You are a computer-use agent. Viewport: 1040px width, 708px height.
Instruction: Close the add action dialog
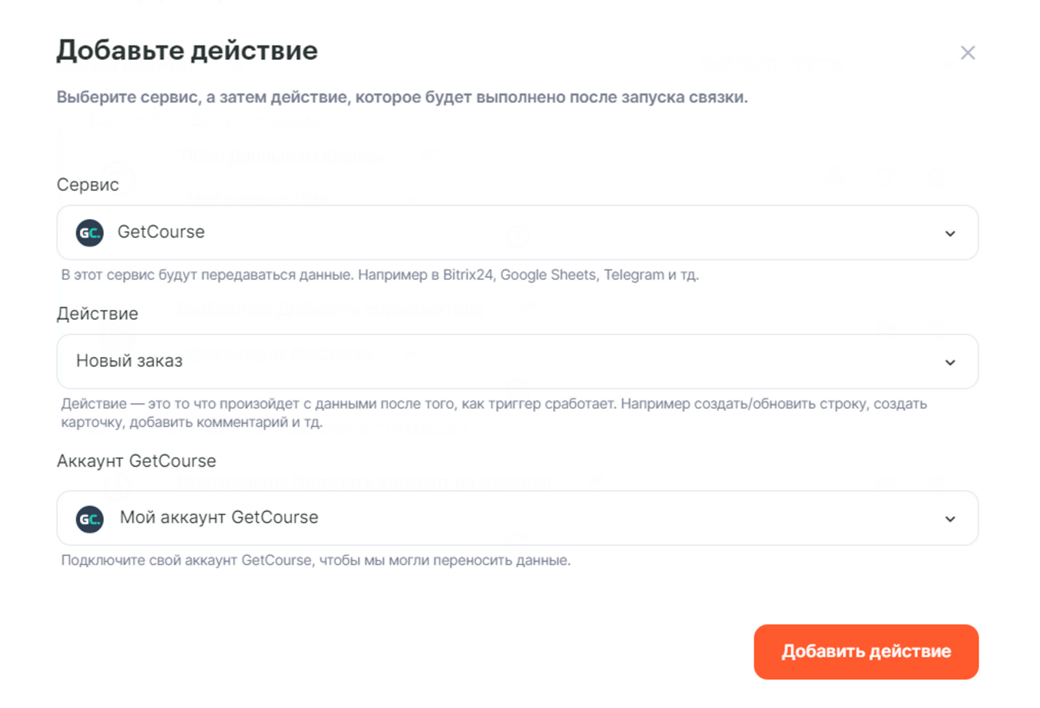pyautogui.click(x=967, y=53)
